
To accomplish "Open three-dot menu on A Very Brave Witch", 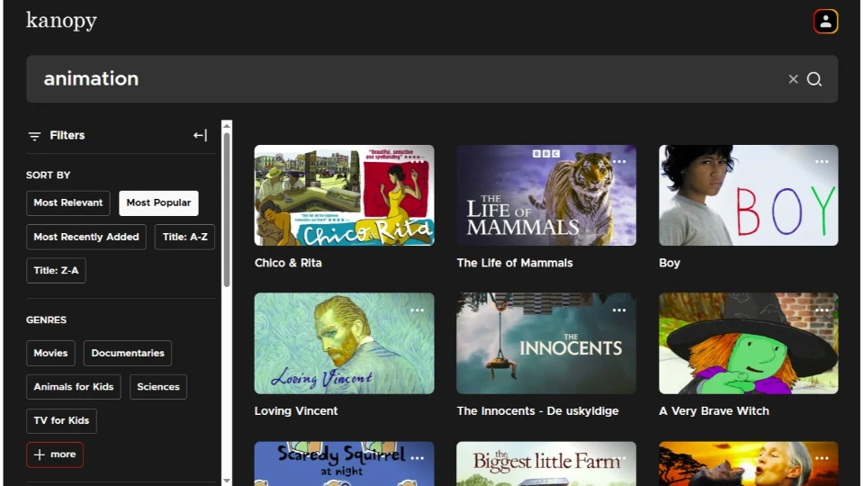I will (x=822, y=310).
